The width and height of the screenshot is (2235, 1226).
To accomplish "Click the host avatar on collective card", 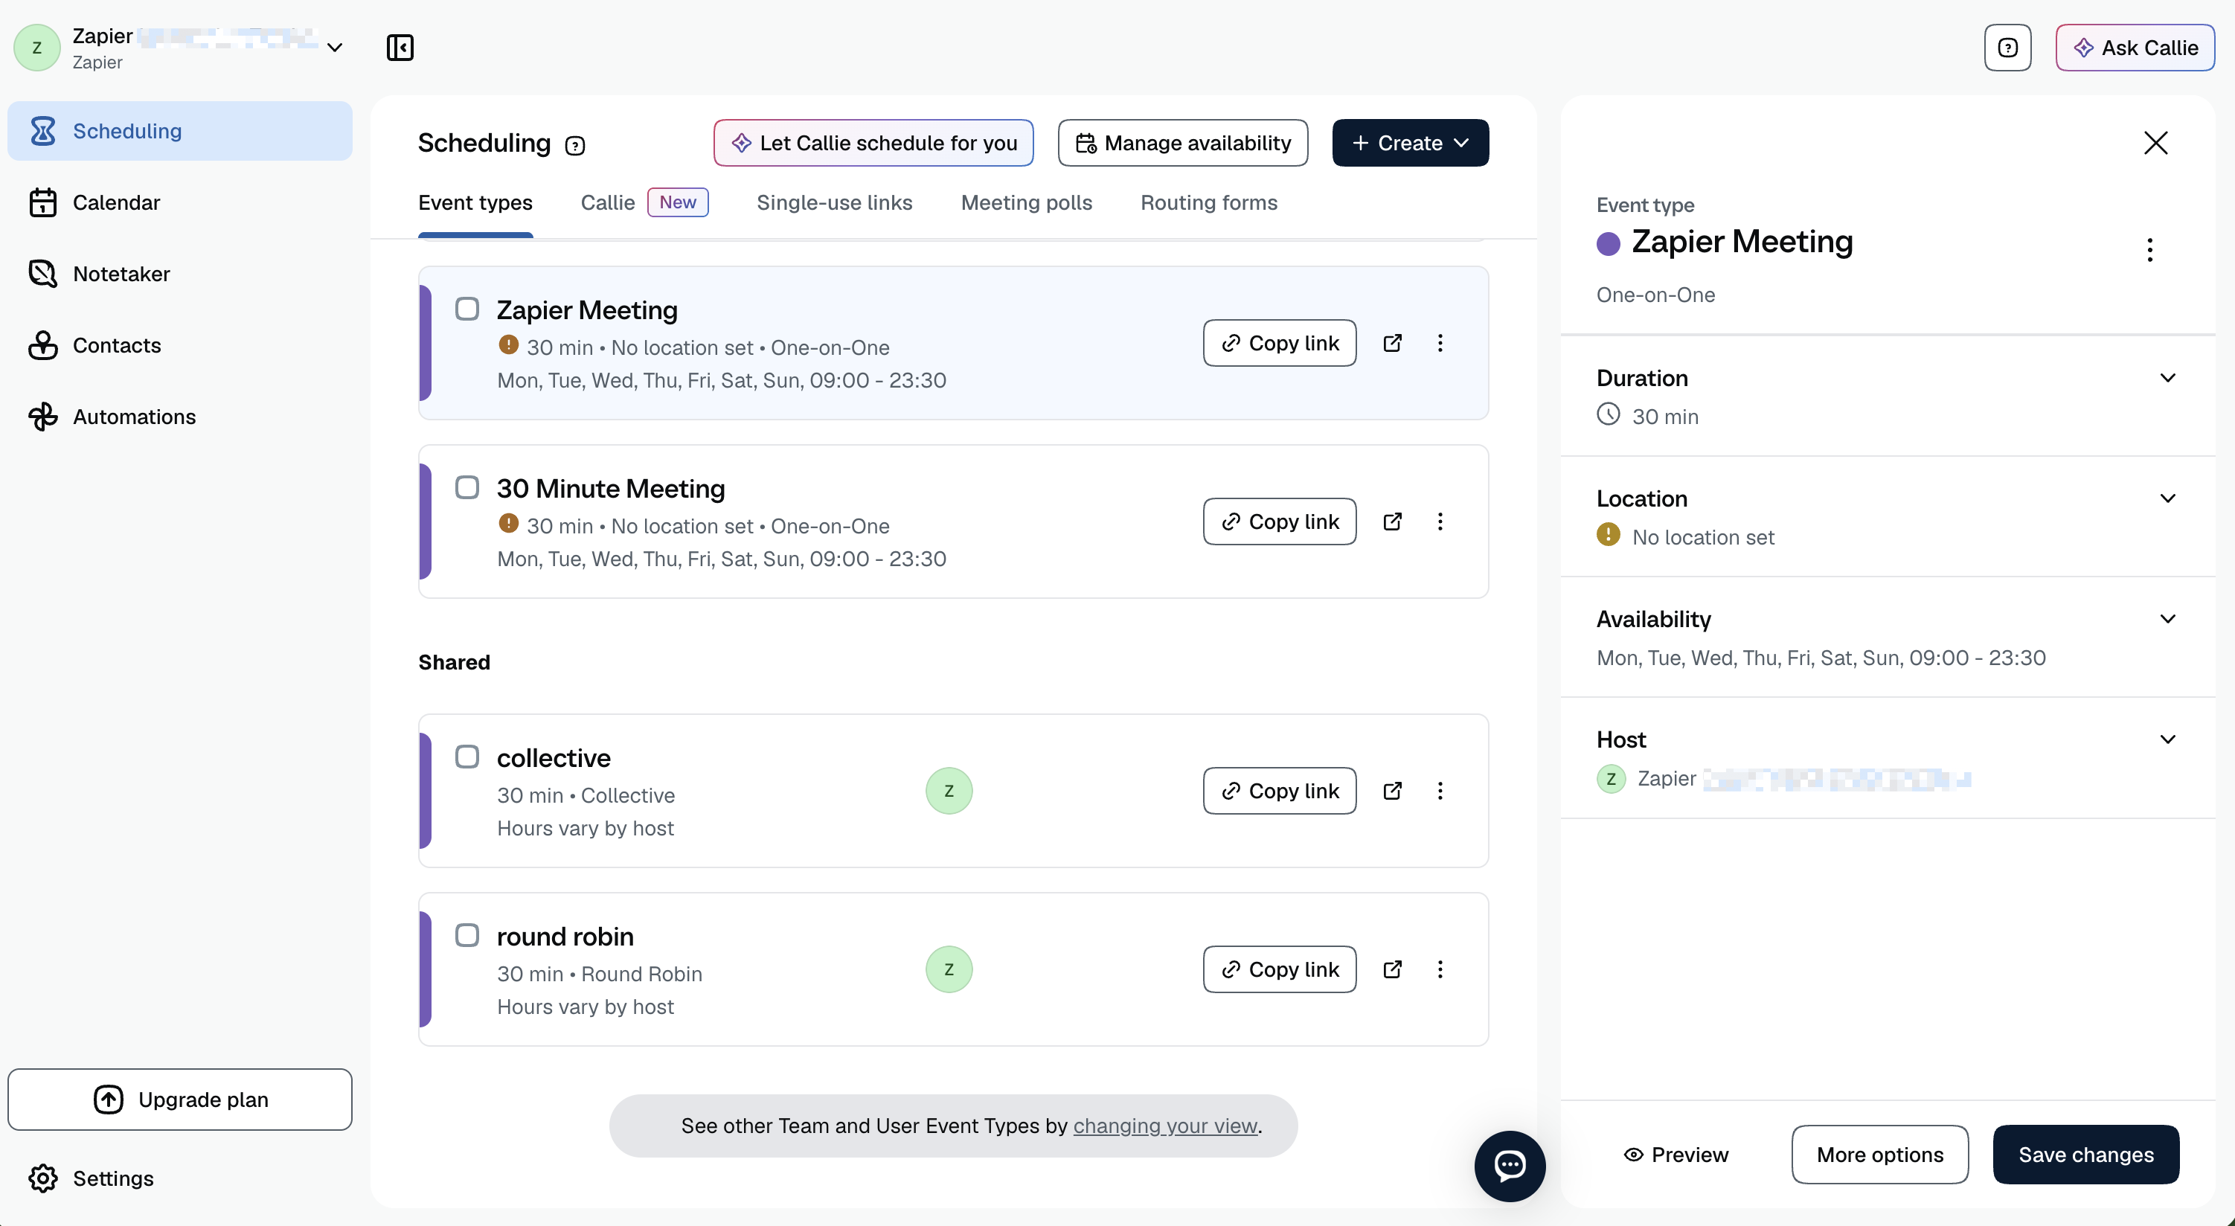I will click(x=949, y=792).
